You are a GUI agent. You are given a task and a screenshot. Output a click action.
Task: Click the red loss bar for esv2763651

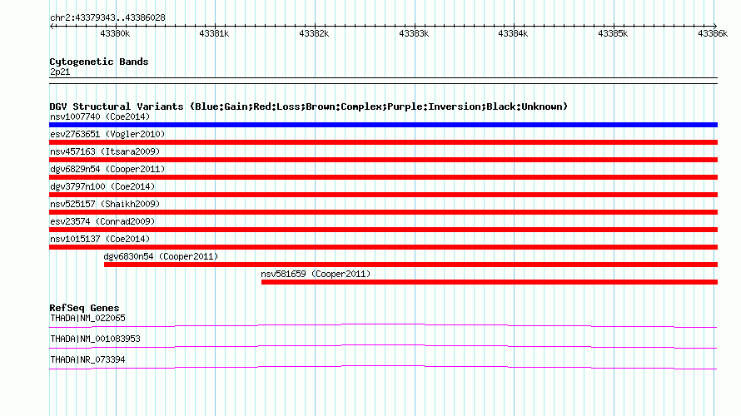tap(383, 142)
